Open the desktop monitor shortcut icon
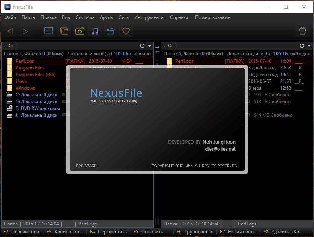 [49, 31]
